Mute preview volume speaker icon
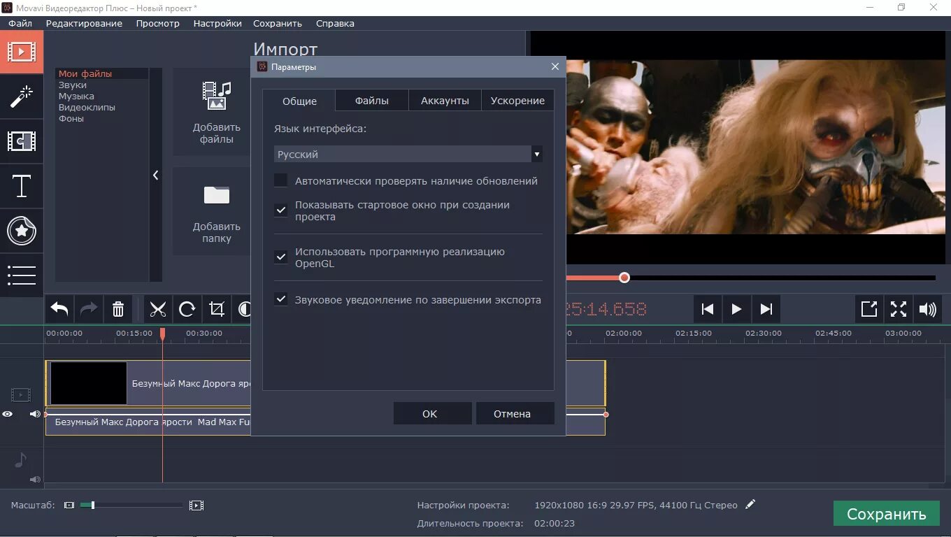 click(928, 309)
